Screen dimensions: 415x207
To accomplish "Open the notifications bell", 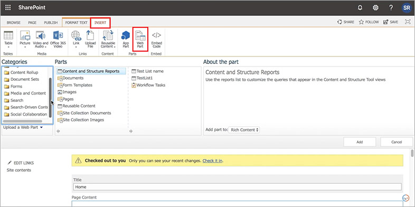I will pyautogui.click(x=360, y=8).
